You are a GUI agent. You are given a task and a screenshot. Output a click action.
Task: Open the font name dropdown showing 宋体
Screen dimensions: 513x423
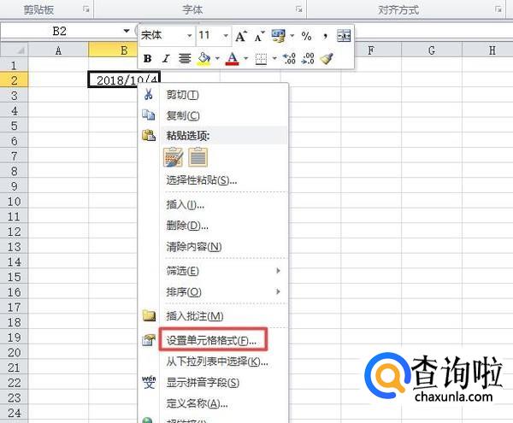tap(190, 35)
